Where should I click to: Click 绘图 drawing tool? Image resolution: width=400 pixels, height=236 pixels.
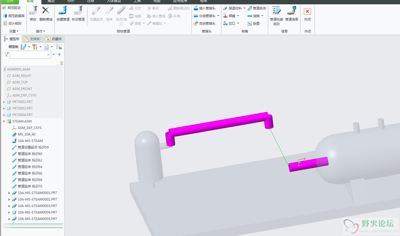[x=254, y=24]
